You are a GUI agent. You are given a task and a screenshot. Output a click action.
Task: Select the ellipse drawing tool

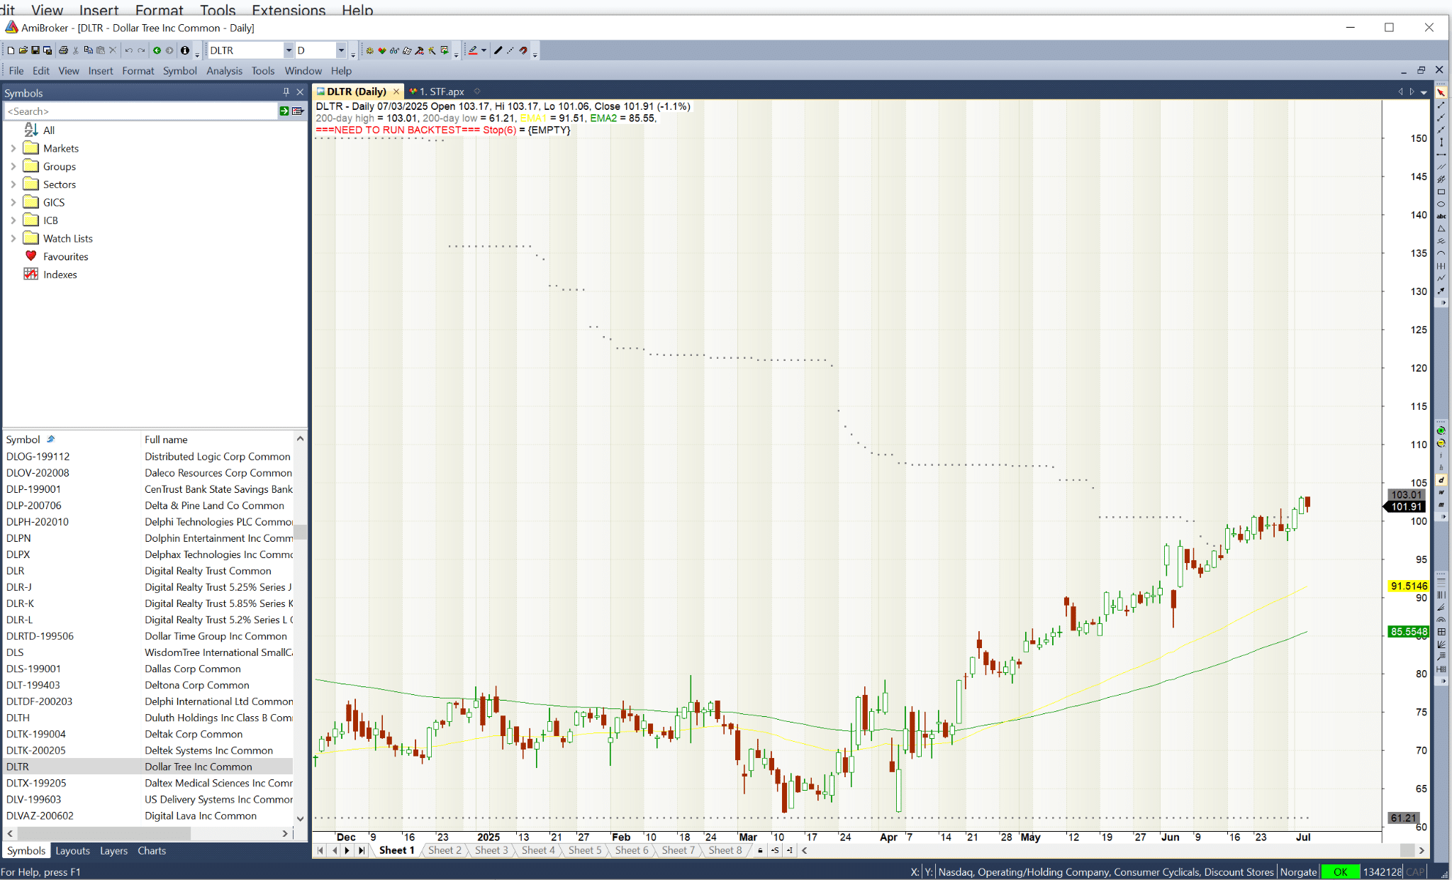1441,204
